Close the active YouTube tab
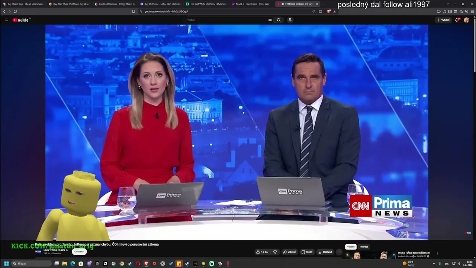Screen dimensions: 476x268 pyautogui.click(x=317, y=4)
